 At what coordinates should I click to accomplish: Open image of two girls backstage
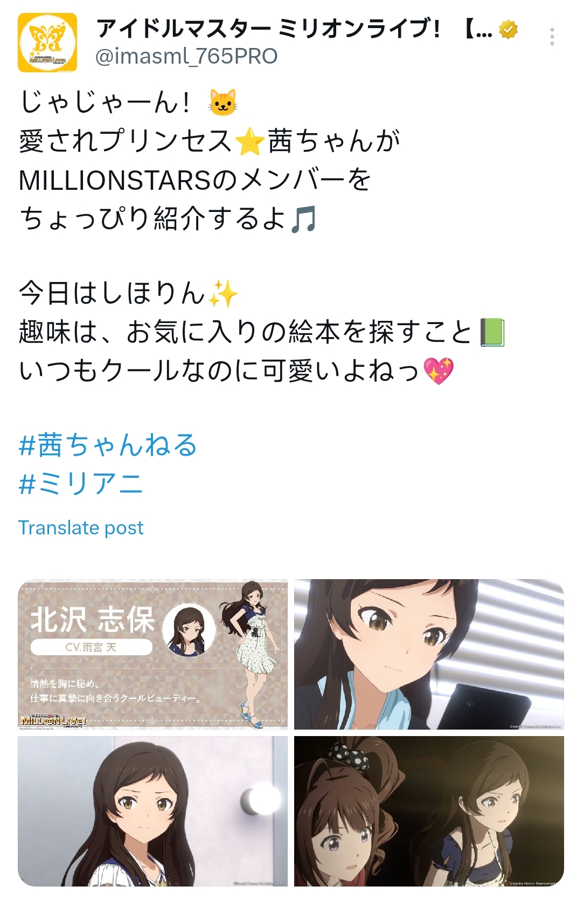tap(429, 811)
